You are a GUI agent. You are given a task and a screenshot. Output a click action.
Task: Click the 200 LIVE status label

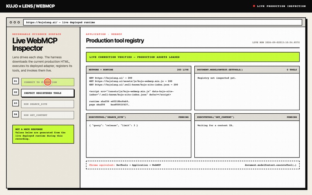pyautogui.click(x=183, y=70)
